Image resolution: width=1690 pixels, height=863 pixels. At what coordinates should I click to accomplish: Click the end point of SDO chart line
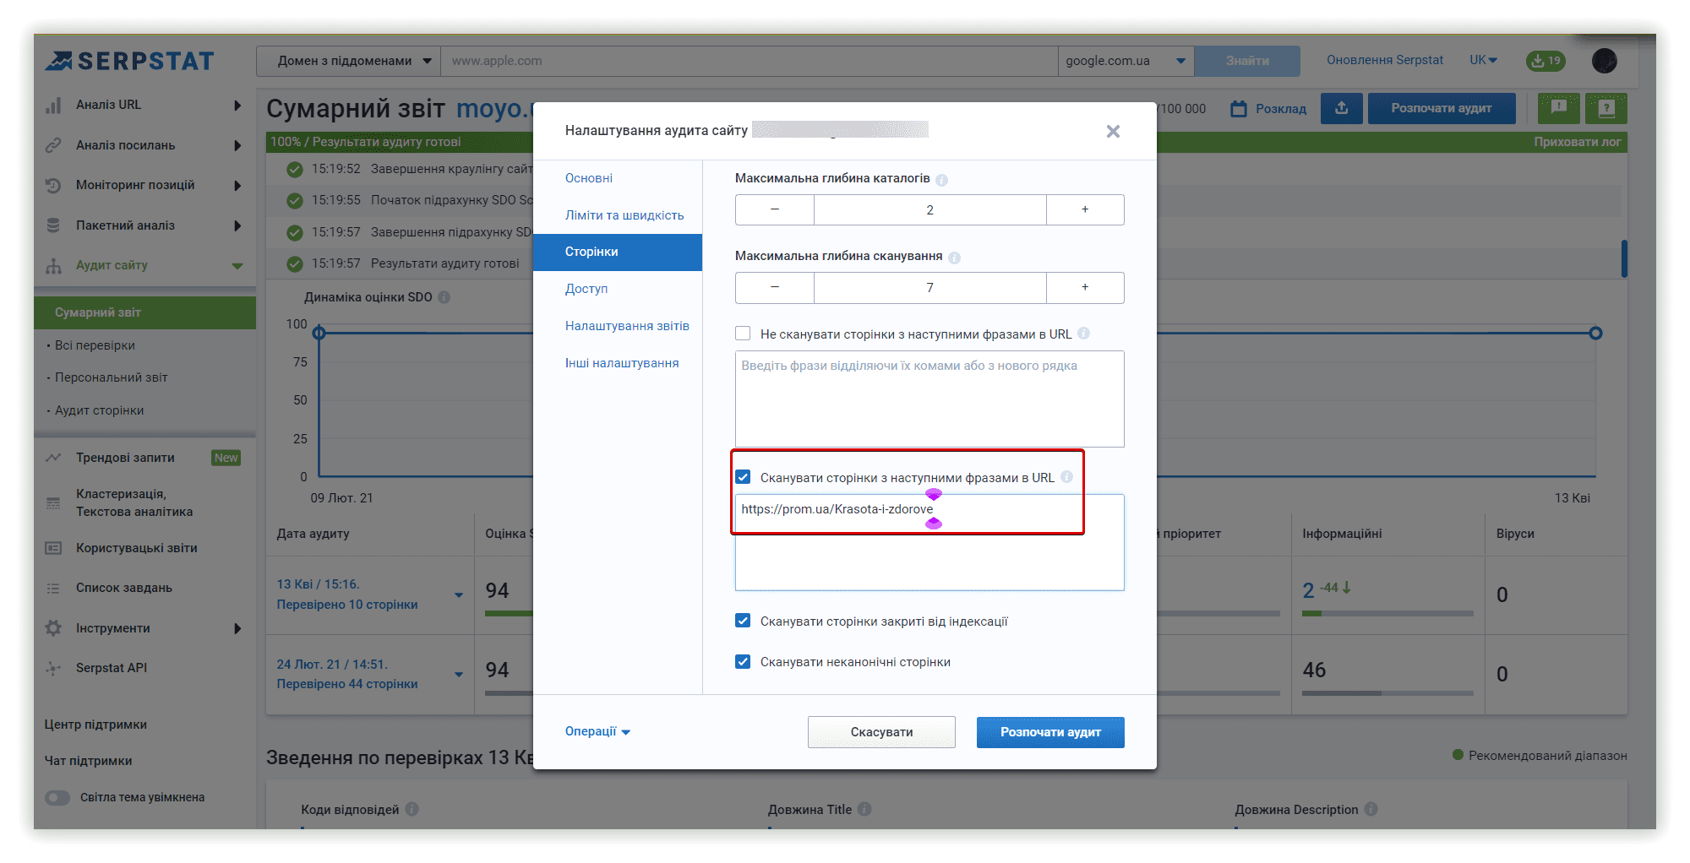point(1595,333)
